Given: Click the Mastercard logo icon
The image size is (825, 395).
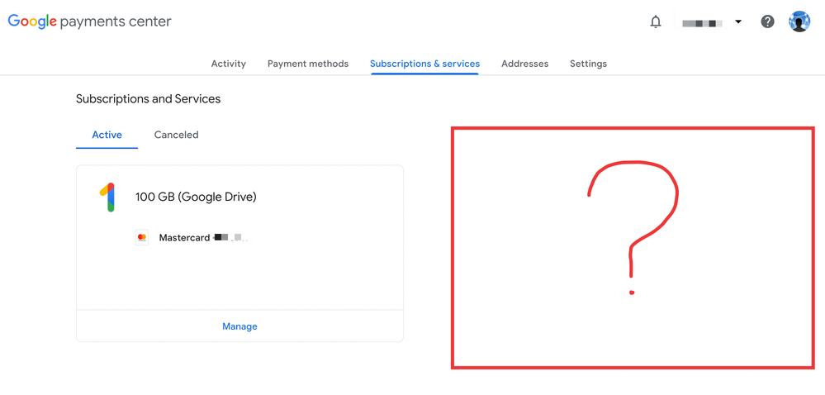Looking at the screenshot, I should [141, 238].
